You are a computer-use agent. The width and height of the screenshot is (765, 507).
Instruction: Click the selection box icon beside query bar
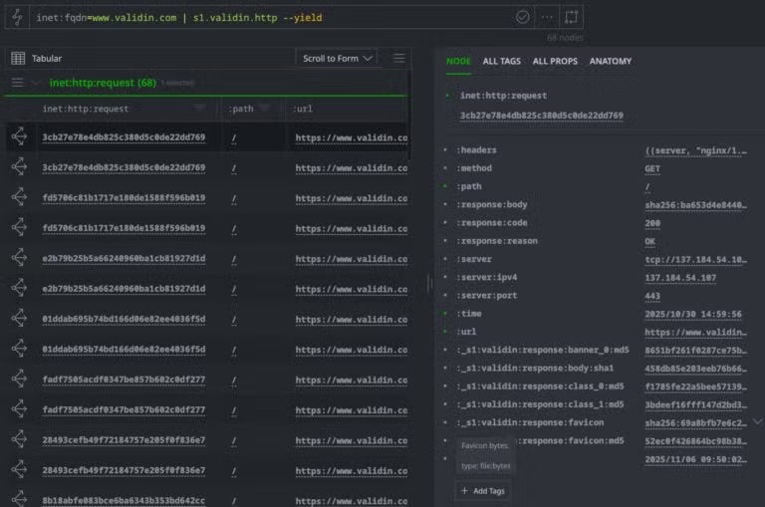572,17
